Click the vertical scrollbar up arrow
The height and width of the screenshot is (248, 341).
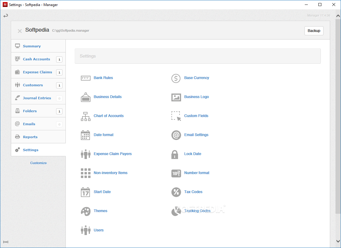pyautogui.click(x=338, y=16)
